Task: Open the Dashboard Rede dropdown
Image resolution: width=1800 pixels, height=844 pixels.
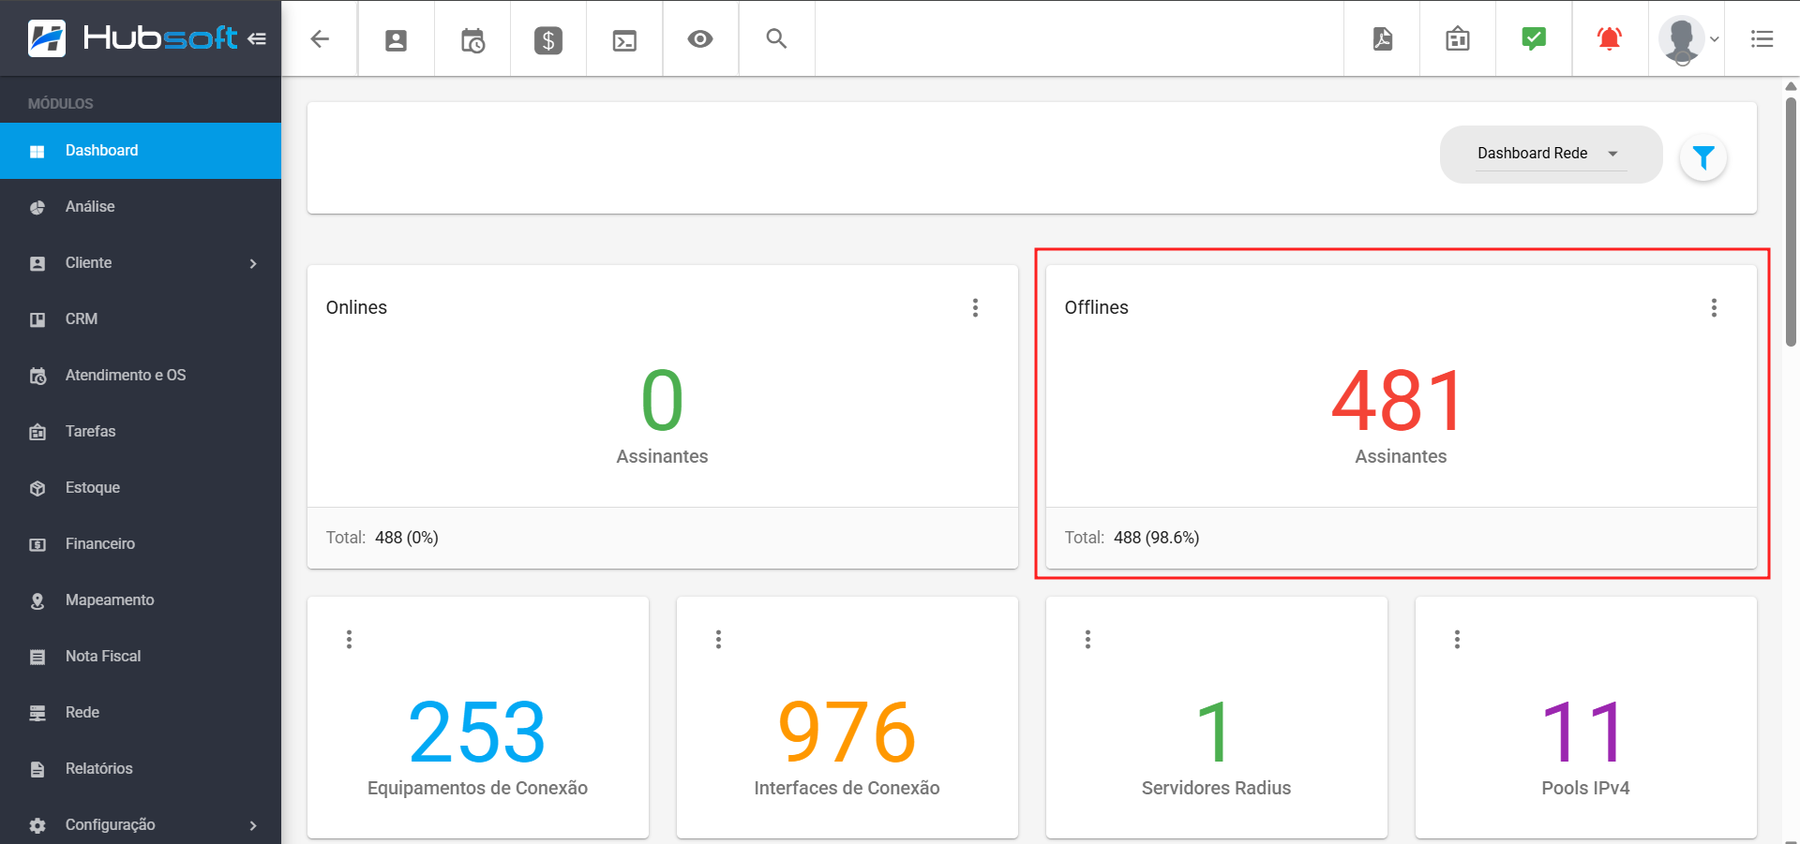Action: 1551,154
